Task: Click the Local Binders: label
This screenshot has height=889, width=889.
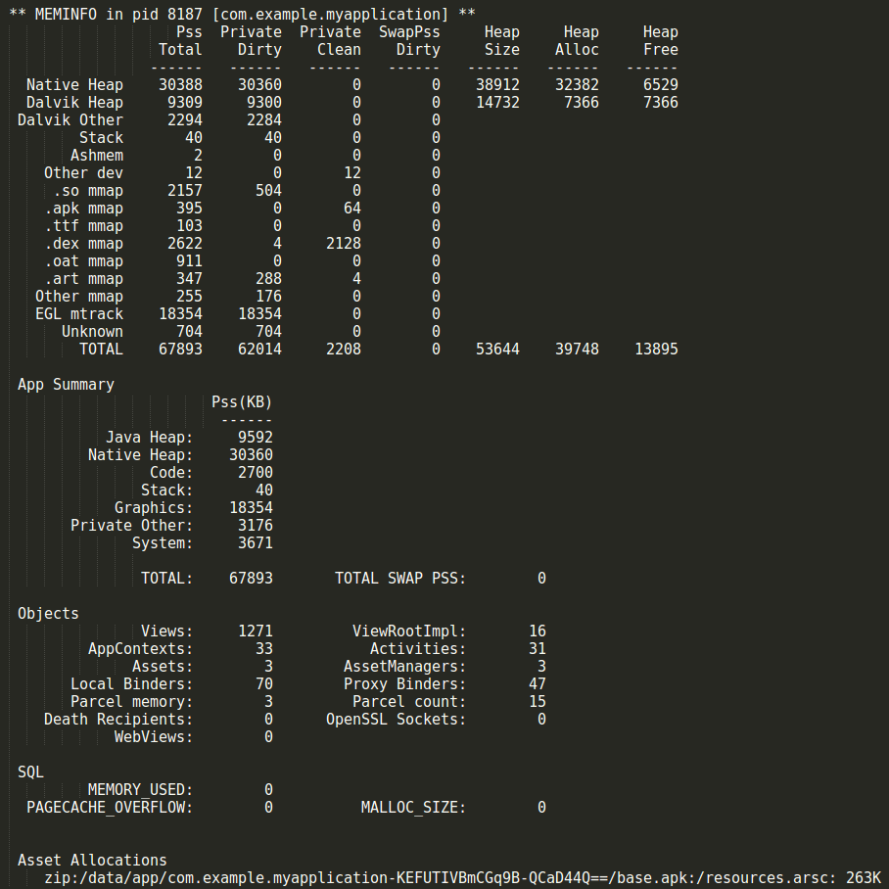Action: (132, 683)
